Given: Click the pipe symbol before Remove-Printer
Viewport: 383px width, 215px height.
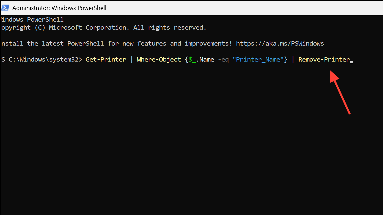Looking at the screenshot, I should tap(293, 59).
